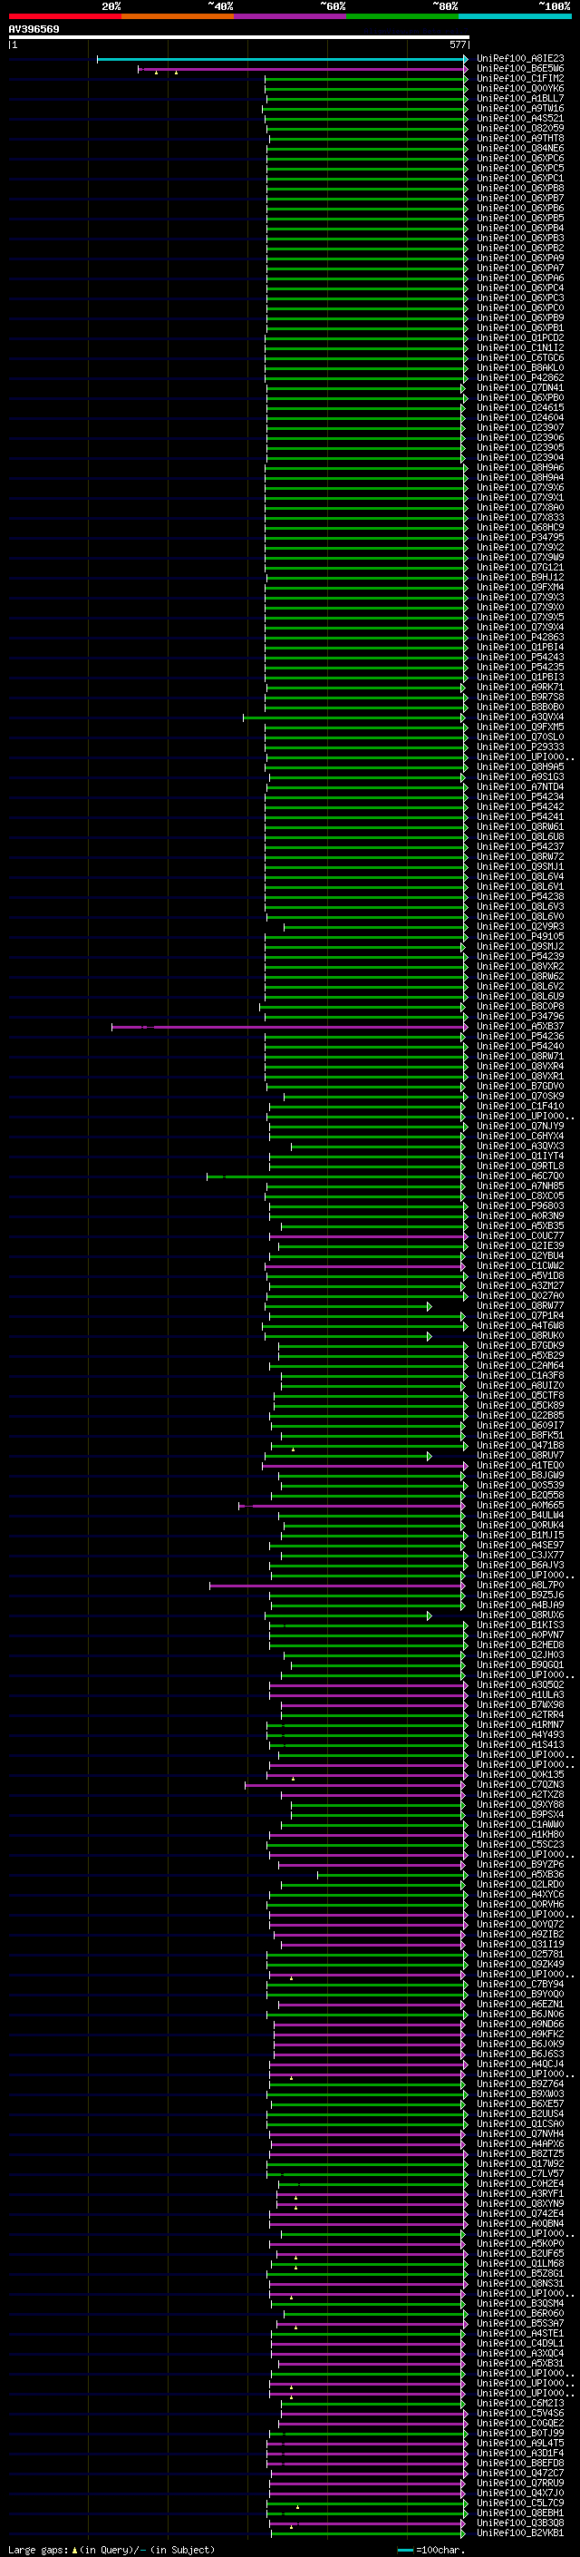Click label UniRef100_Q6XPB8
Screen dimensions: 580x2557
(x=520, y=189)
